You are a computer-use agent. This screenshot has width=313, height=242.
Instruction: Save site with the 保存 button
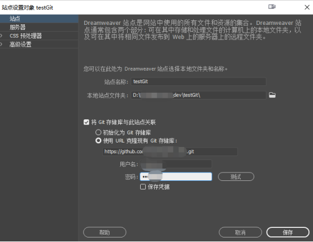pos(288,232)
